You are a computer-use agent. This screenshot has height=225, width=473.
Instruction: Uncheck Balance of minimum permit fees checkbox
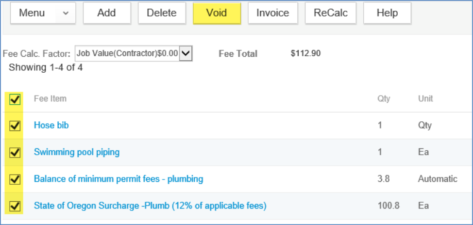click(x=15, y=179)
